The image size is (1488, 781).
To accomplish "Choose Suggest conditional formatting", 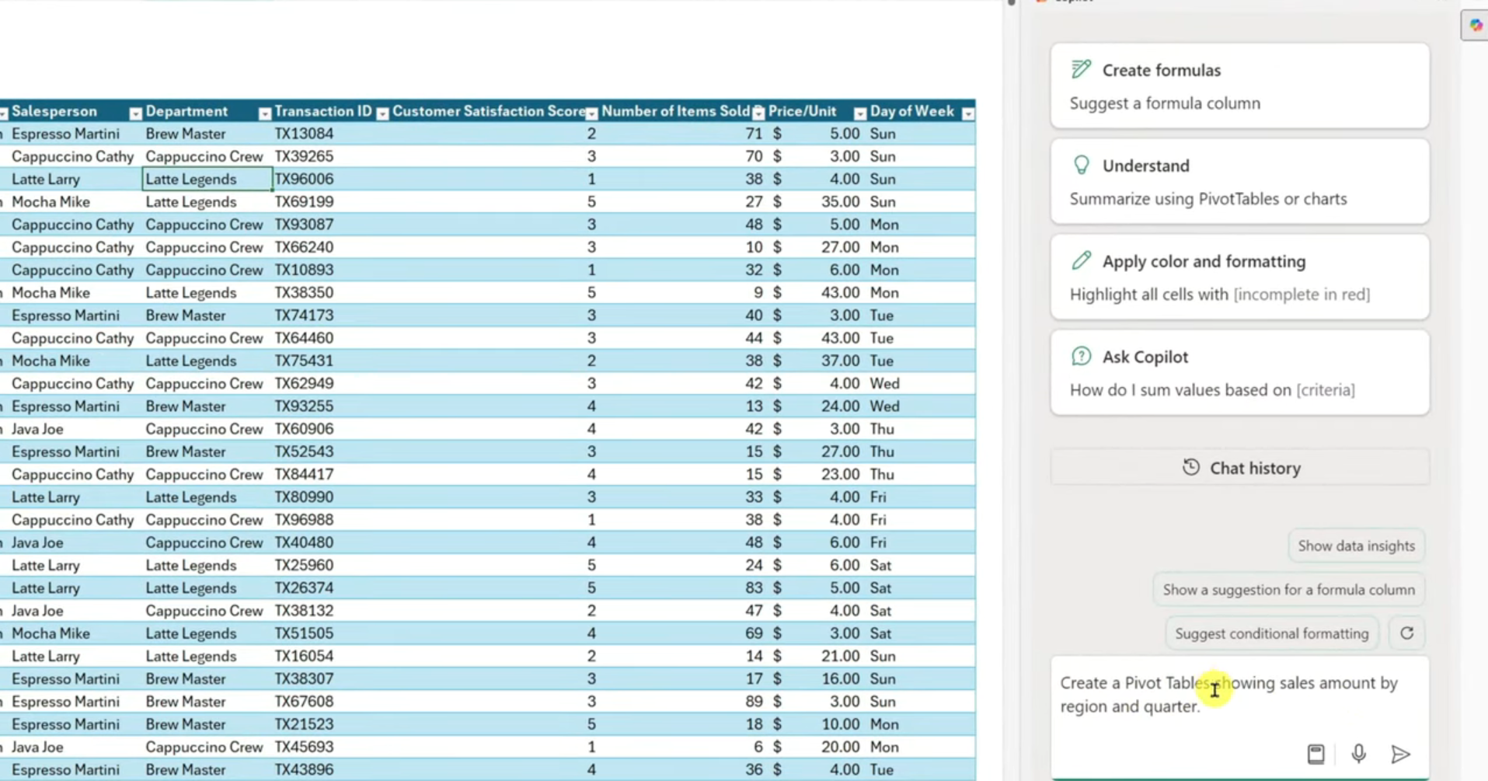I will click(1271, 633).
